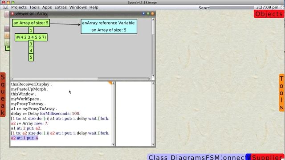Open the Objects flap tab
Viewport: 285px width, 160px height.
point(269,14)
